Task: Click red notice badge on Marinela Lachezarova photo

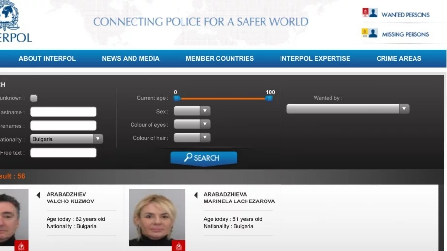Action: (179, 246)
